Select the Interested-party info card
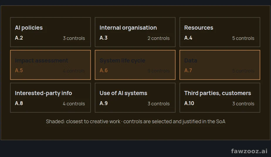Screen dimensions: 271x157 click(x=50, y=98)
